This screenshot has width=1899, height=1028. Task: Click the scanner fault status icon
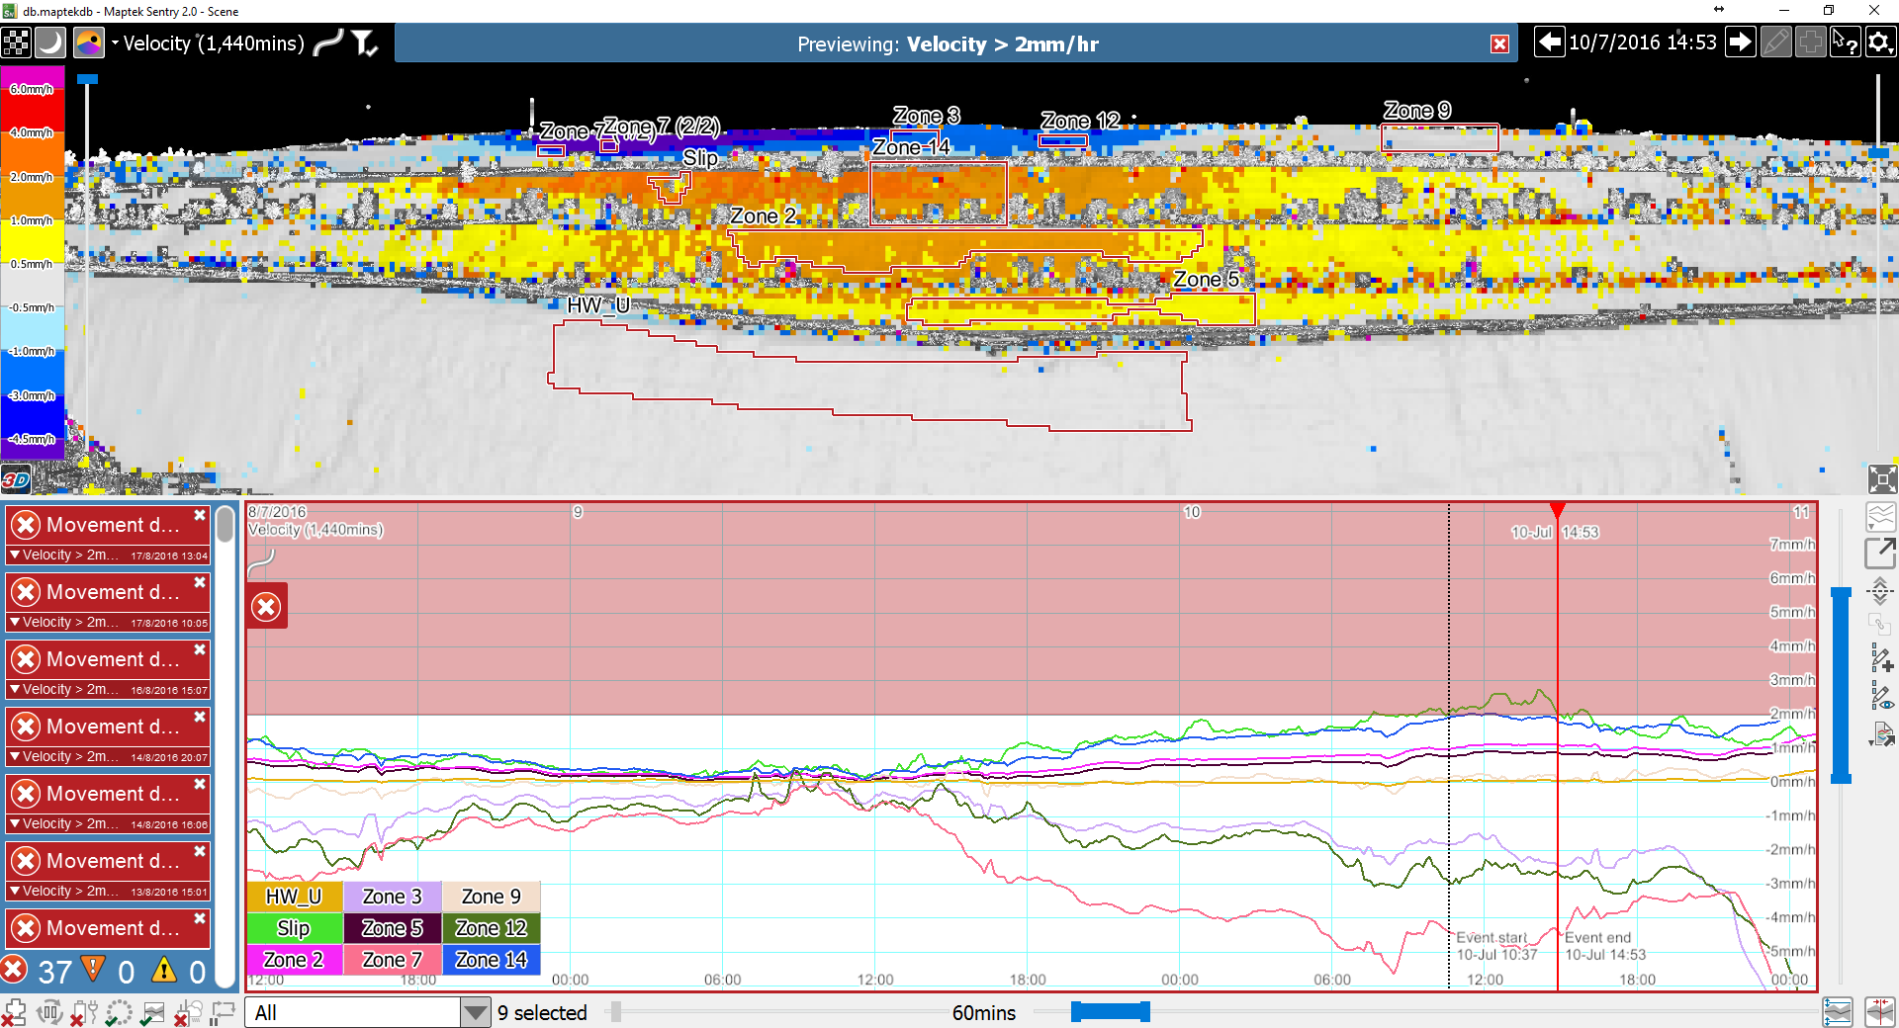[14, 1012]
